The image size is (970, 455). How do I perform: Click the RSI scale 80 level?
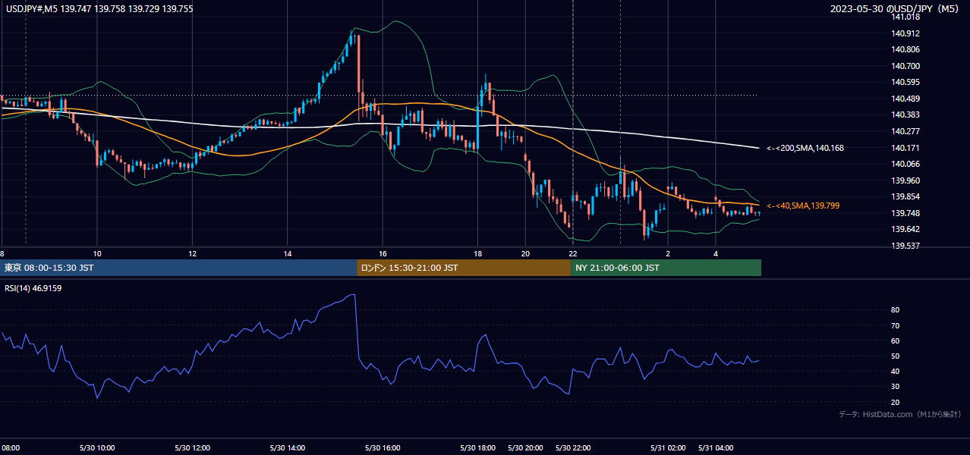[x=896, y=310]
